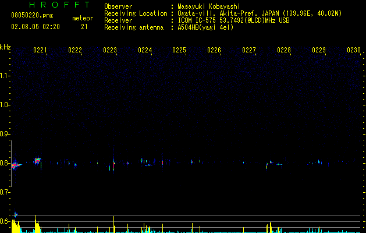Click the gray vertical range bar at left edge
Viewport: 366px width, 233px height.
coord(12,164)
